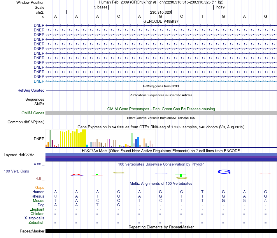Select the Rhesus species label
277x238 pixels.
click(x=38, y=196)
